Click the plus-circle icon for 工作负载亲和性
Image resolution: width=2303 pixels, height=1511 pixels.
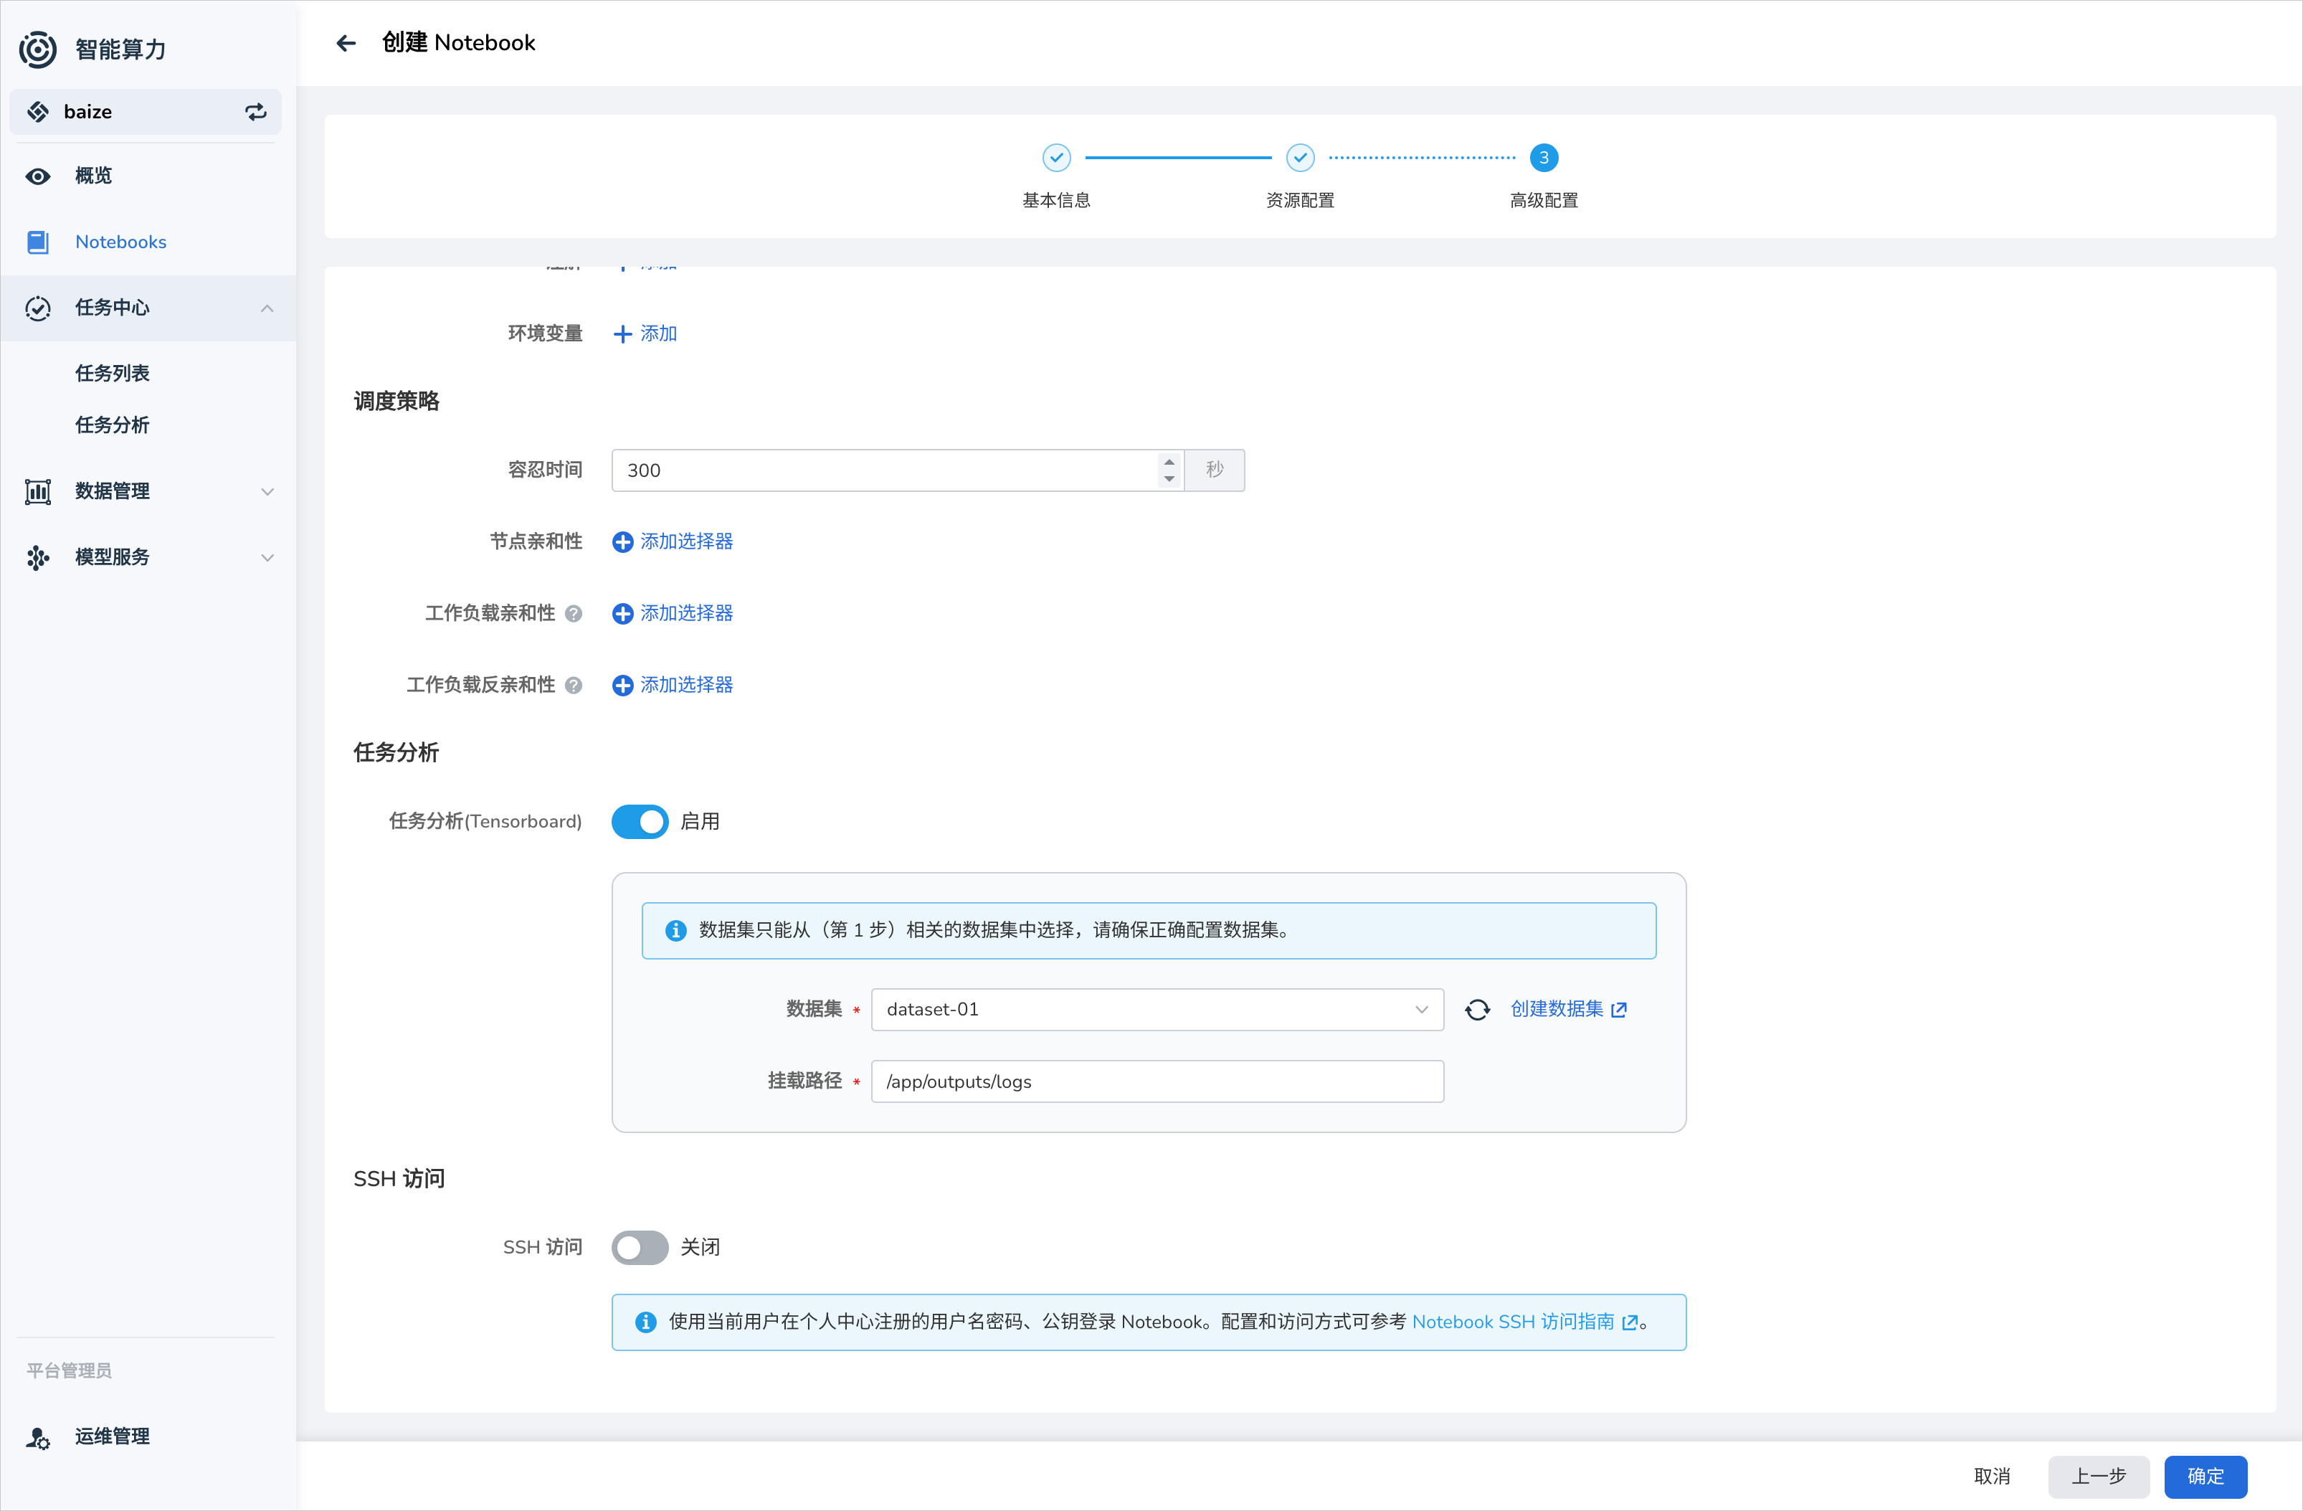(623, 614)
